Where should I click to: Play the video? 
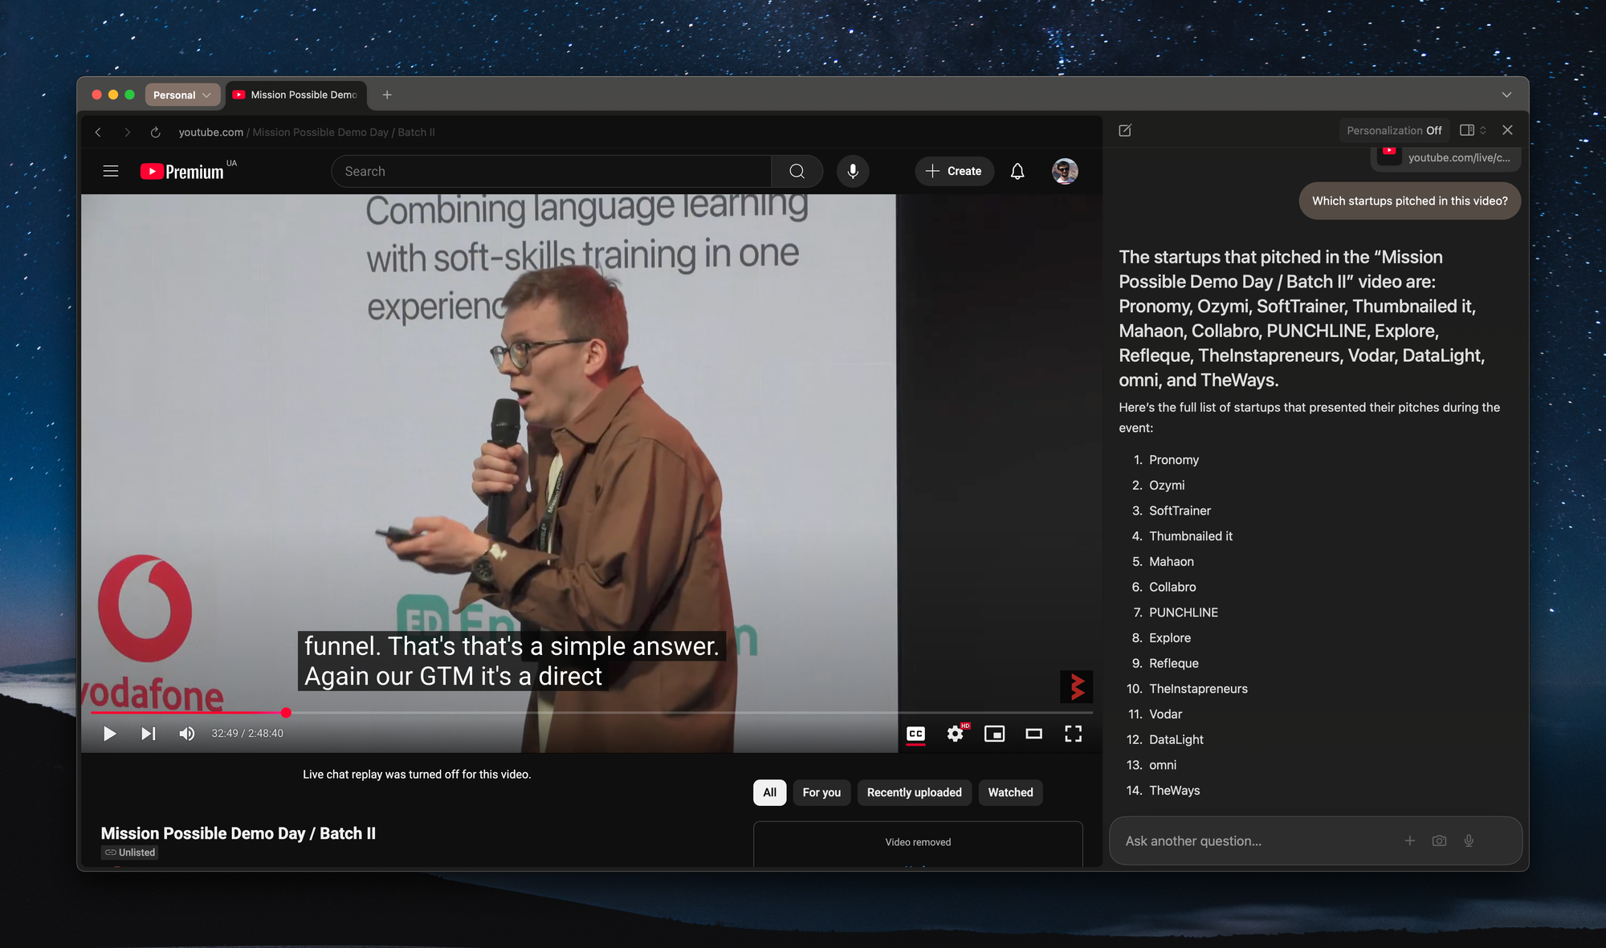[x=110, y=734]
